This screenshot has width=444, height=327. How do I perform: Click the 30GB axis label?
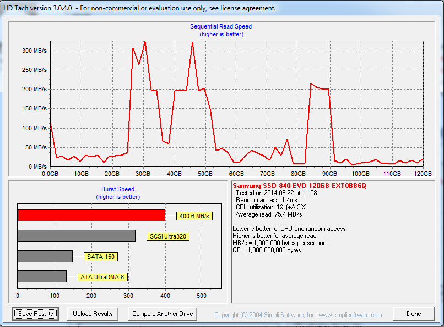(143, 174)
